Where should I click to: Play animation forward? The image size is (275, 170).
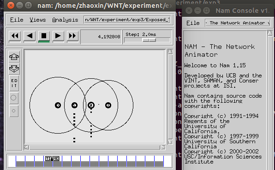pos(58,36)
